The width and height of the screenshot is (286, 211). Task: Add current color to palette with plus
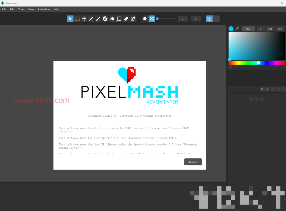click(230, 67)
